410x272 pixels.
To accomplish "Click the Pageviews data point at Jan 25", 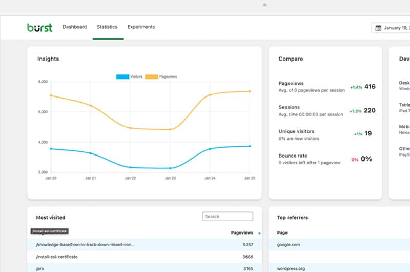I will 250,91.
